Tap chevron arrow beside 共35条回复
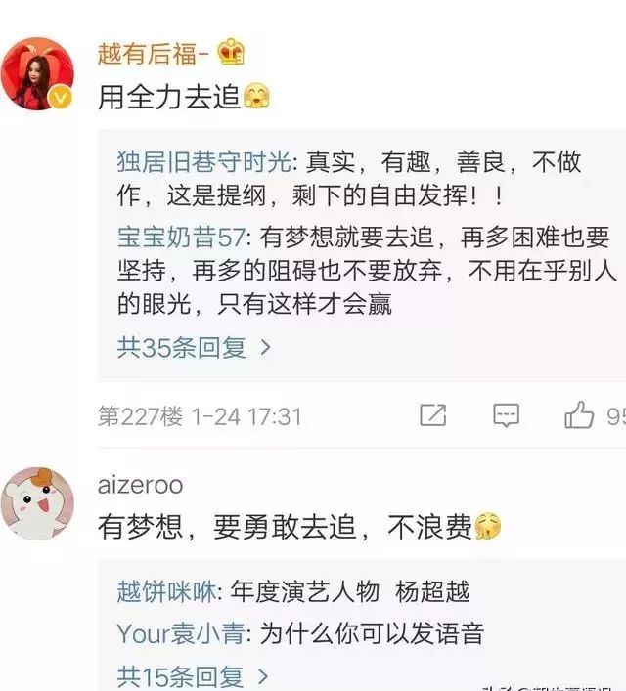 point(265,348)
